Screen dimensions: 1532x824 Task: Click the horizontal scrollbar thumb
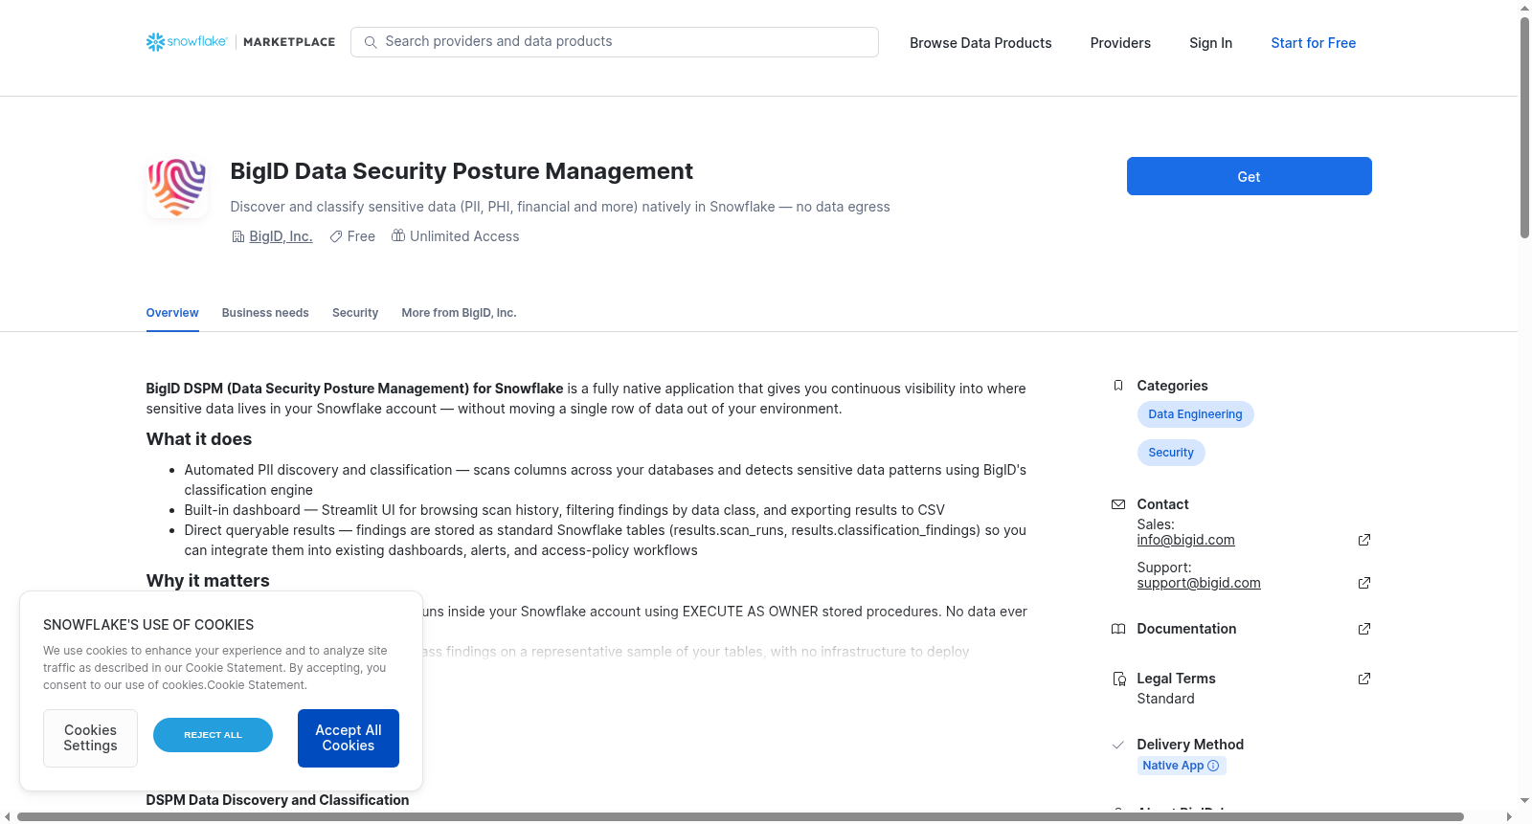click(740, 816)
